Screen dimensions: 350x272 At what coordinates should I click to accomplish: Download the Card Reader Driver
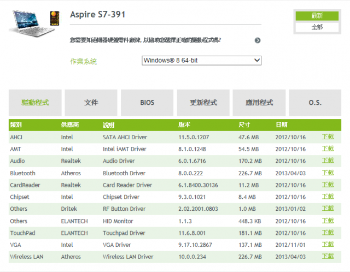pos(328,185)
